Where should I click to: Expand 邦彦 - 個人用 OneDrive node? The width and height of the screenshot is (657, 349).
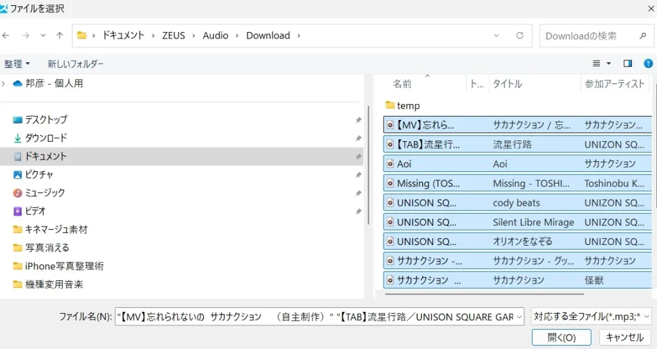[3, 83]
